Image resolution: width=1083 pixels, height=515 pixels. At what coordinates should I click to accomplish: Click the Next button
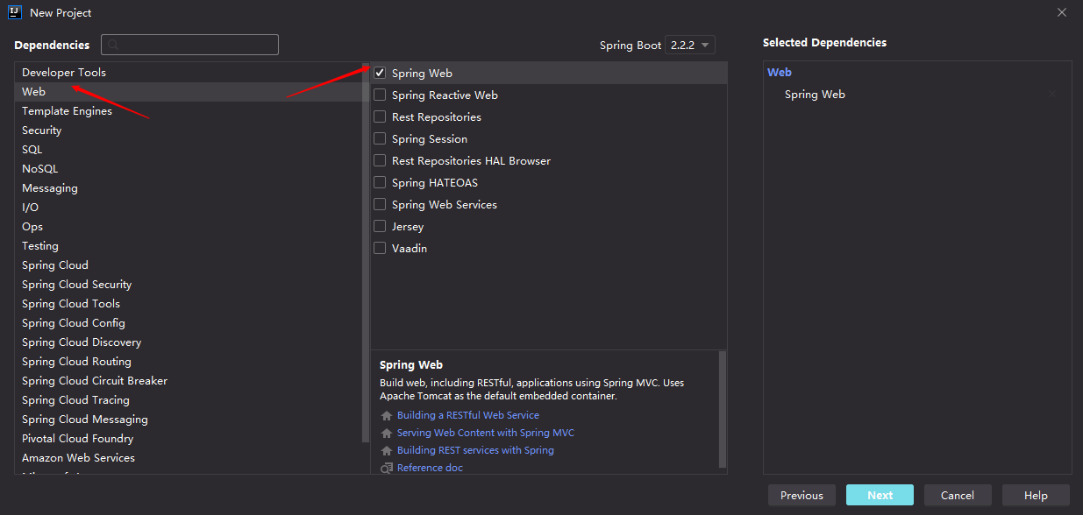(880, 495)
